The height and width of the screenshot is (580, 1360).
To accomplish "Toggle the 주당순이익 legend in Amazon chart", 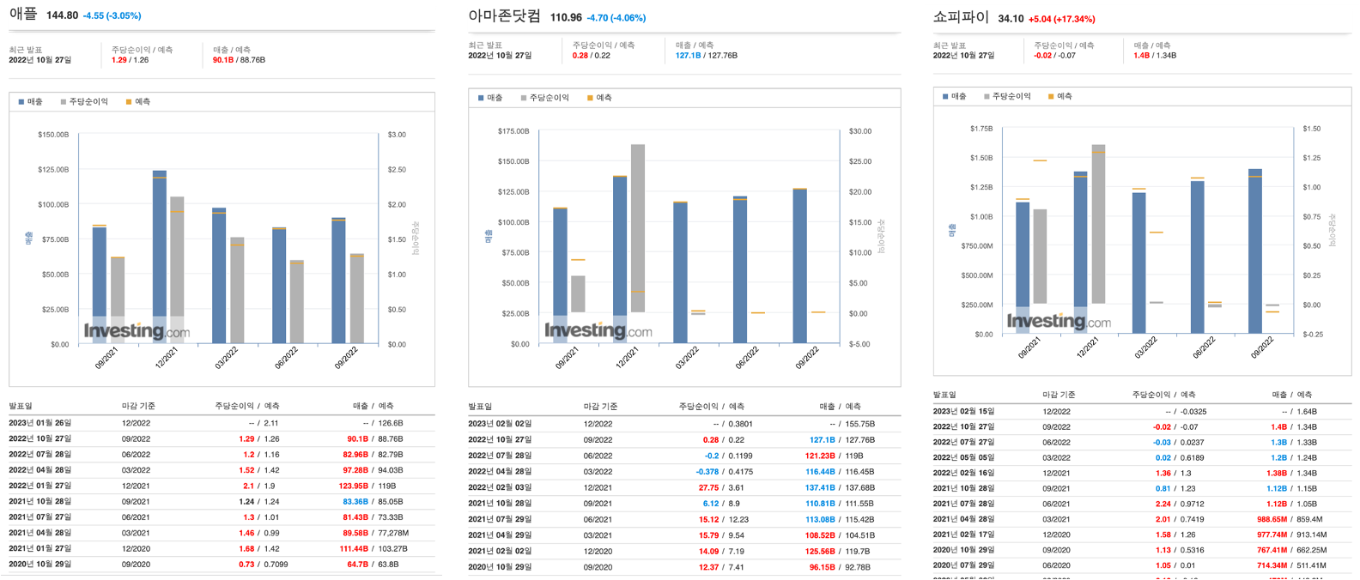I will [544, 98].
